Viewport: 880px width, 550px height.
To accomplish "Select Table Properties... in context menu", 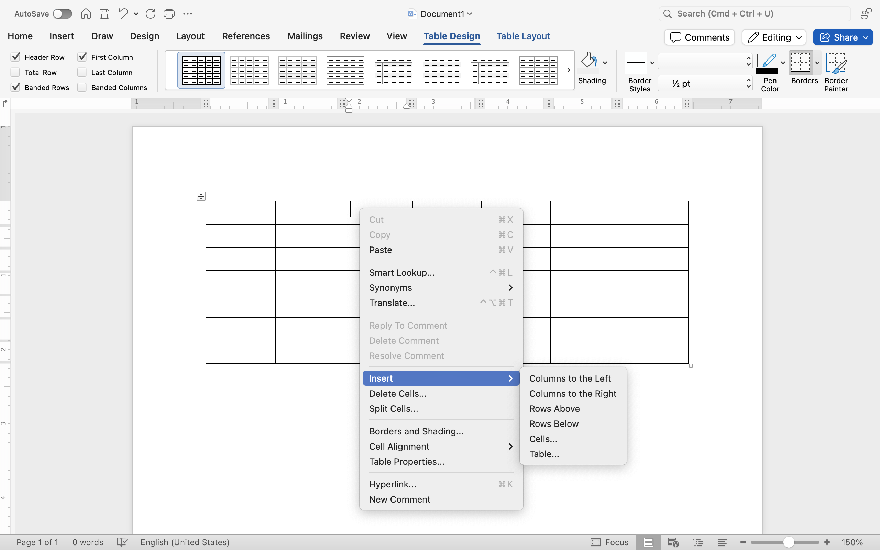I will pos(441,462).
